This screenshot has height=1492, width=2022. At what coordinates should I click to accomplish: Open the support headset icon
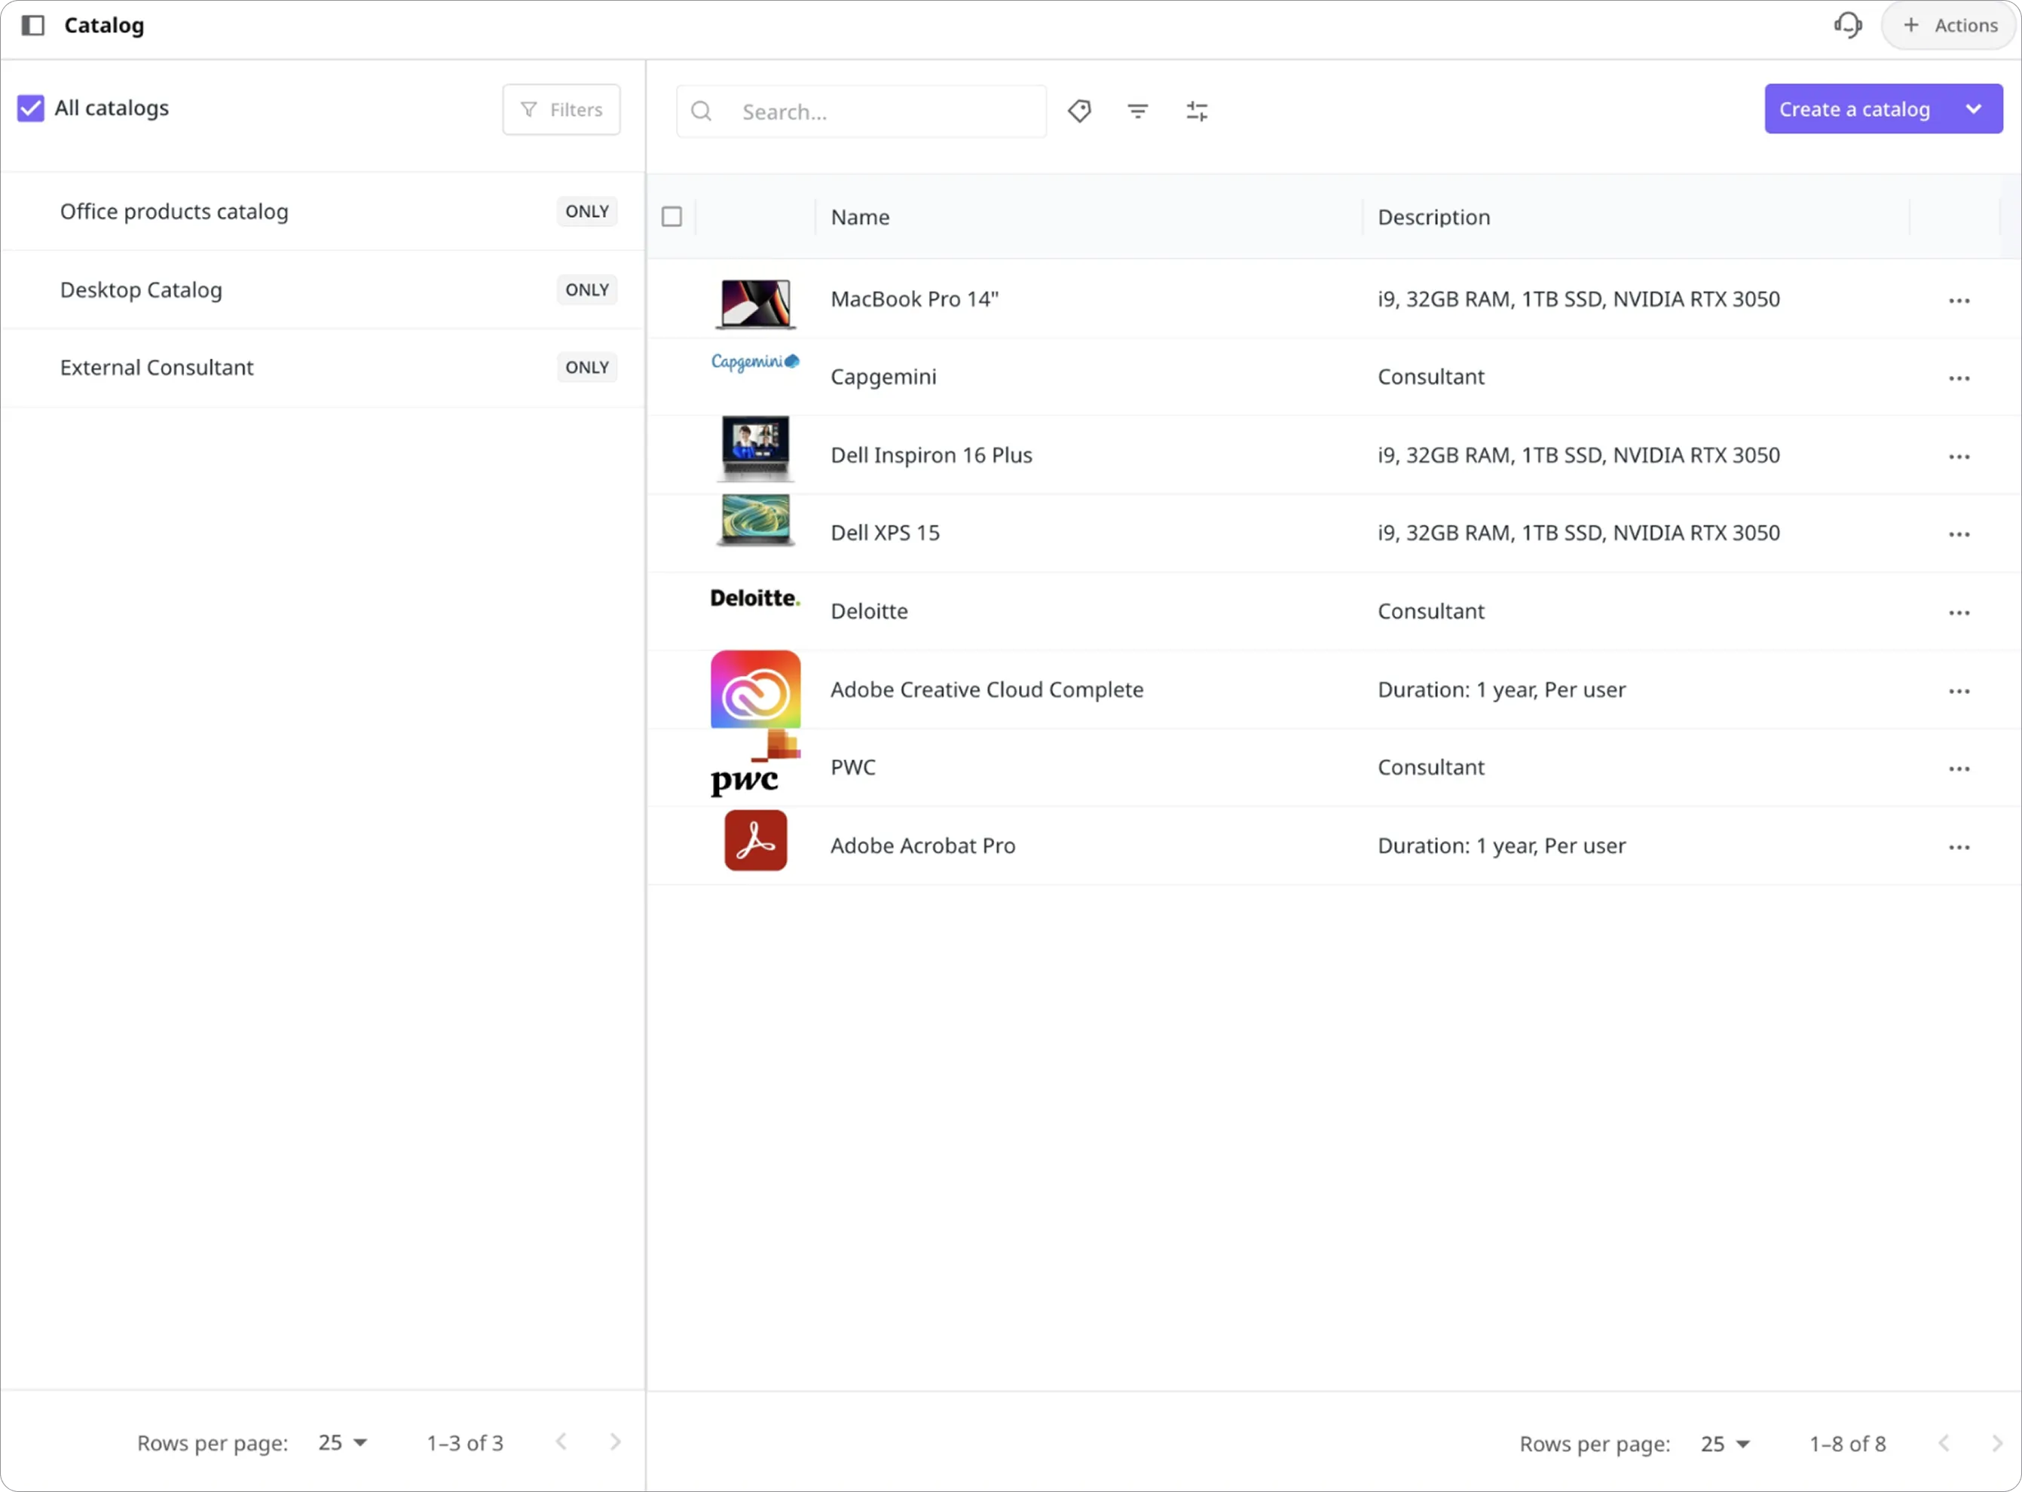click(x=1848, y=26)
